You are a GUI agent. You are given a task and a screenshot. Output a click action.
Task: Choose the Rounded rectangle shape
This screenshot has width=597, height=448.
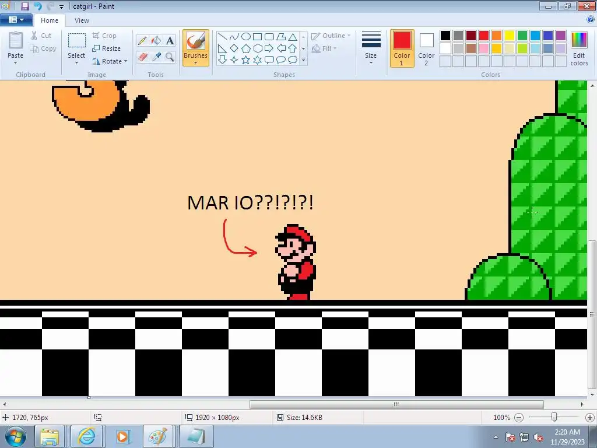[269, 37]
